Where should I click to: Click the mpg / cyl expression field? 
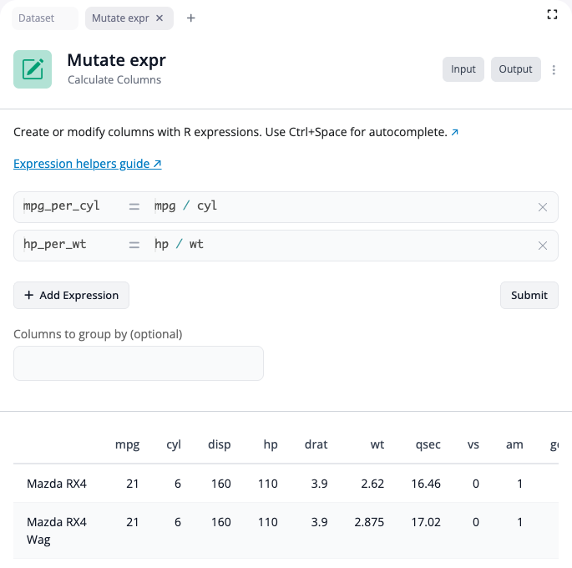point(334,206)
